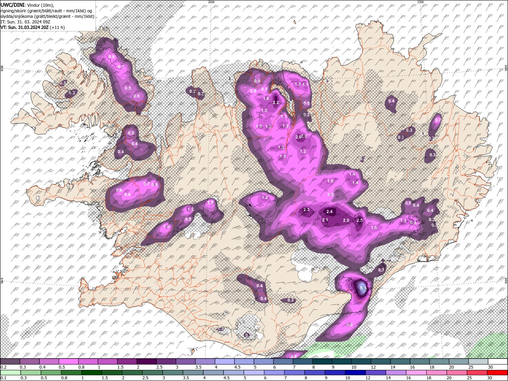Select the 'rigning/skúrir' legend description line
The width and height of the screenshot is (508, 381).
[46, 10]
